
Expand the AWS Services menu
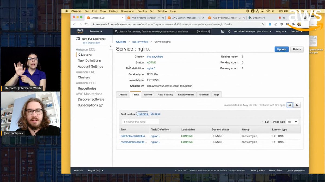pos(96,31)
